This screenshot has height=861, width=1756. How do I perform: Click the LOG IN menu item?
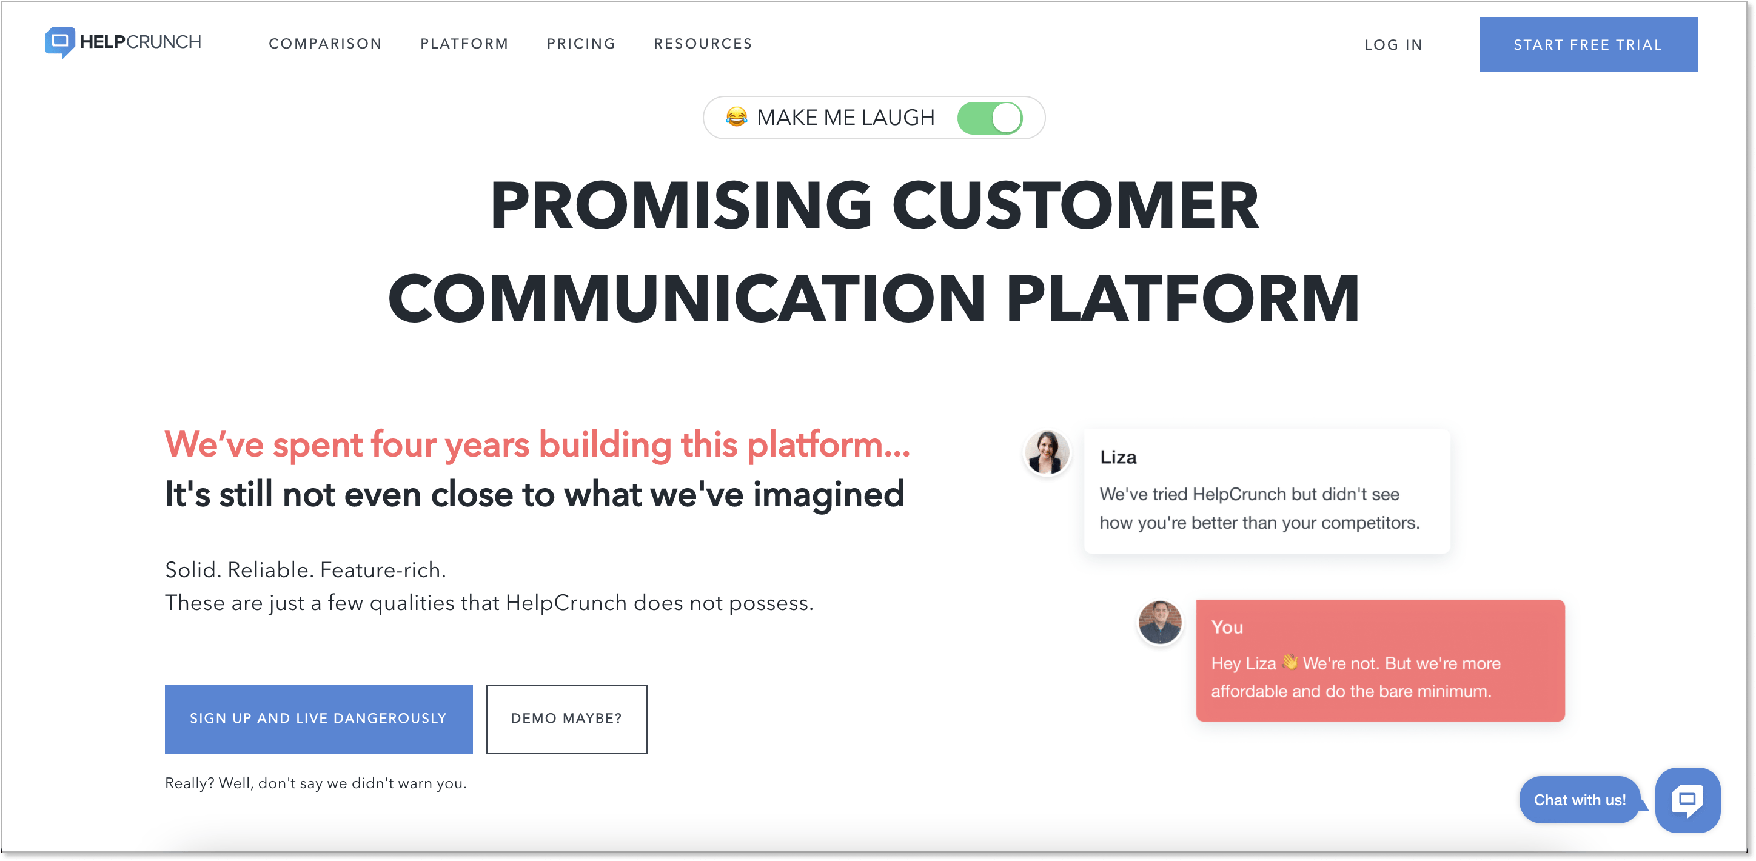[1393, 44]
